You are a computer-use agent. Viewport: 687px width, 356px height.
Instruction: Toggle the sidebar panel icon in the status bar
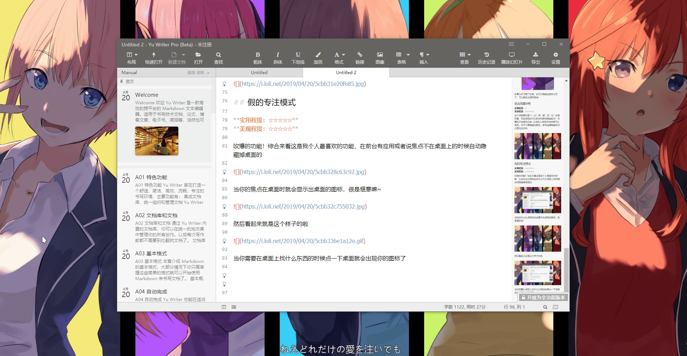point(224,307)
